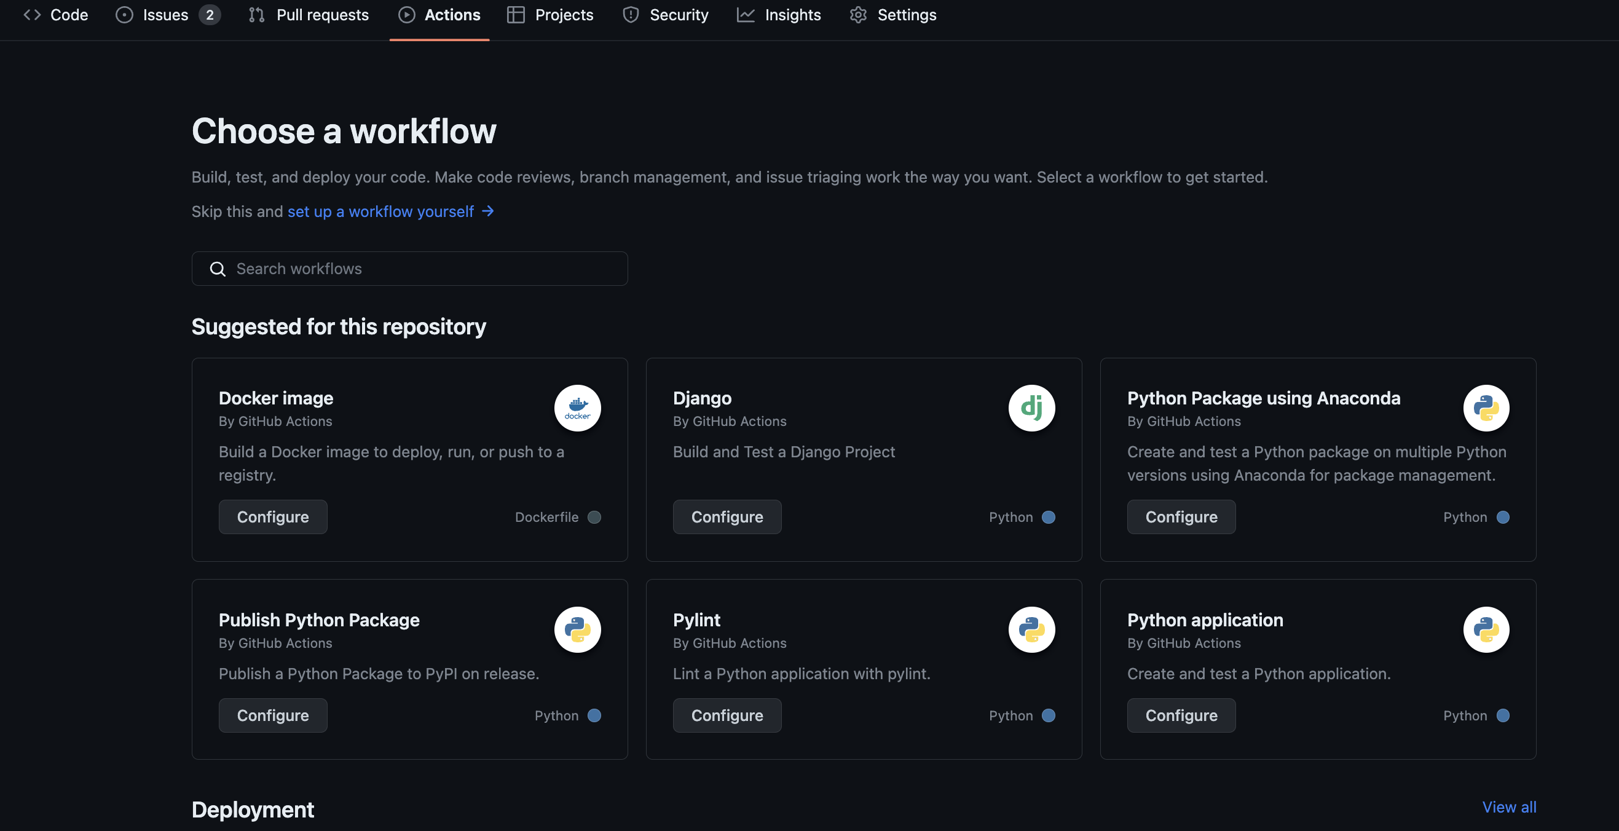Image resolution: width=1619 pixels, height=831 pixels.
Task: Click the Python logo on the Anaconda card
Action: click(x=1486, y=408)
